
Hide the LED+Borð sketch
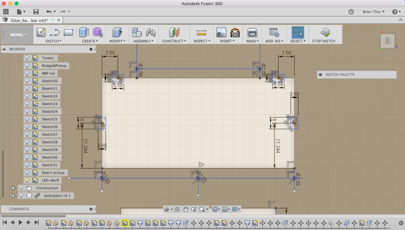26,180
